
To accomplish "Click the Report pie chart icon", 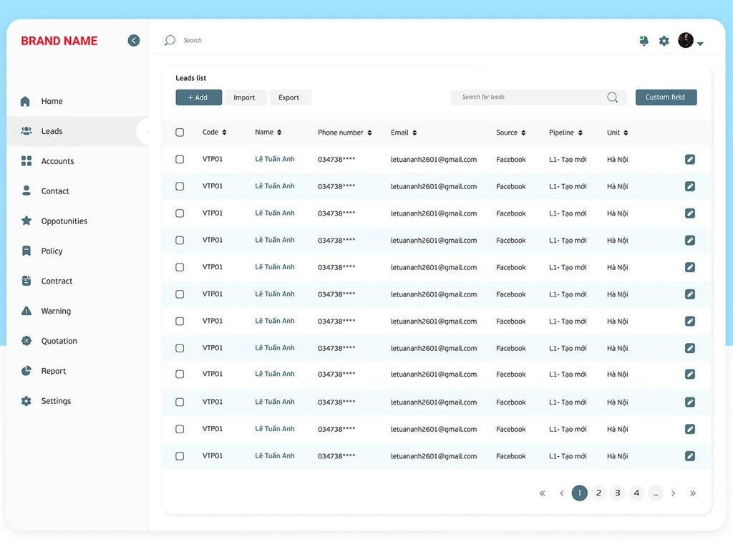I will [x=26, y=370].
